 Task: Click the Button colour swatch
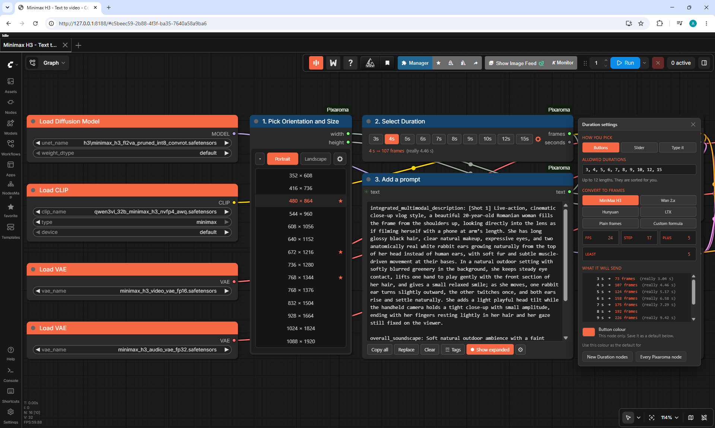(x=588, y=332)
